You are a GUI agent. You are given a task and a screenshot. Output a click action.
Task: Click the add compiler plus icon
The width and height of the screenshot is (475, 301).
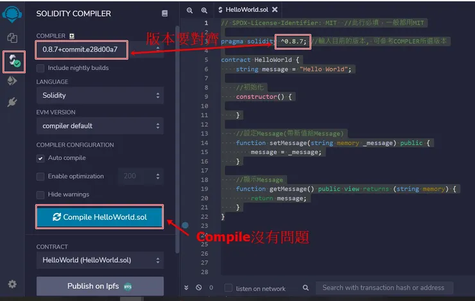click(x=71, y=36)
